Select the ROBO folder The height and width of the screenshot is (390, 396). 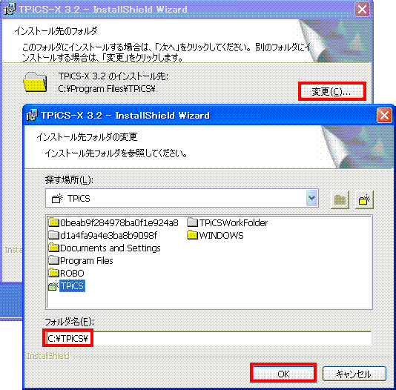point(67,273)
